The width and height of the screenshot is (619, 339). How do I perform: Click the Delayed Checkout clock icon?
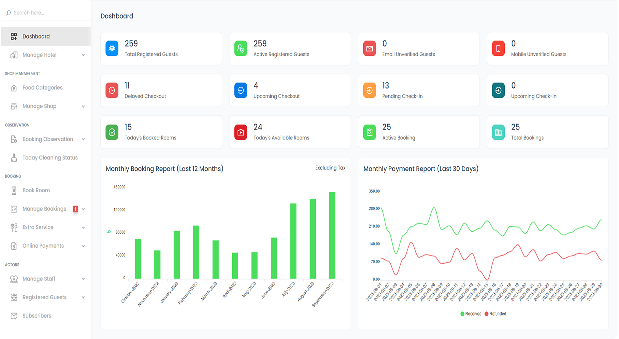click(112, 90)
